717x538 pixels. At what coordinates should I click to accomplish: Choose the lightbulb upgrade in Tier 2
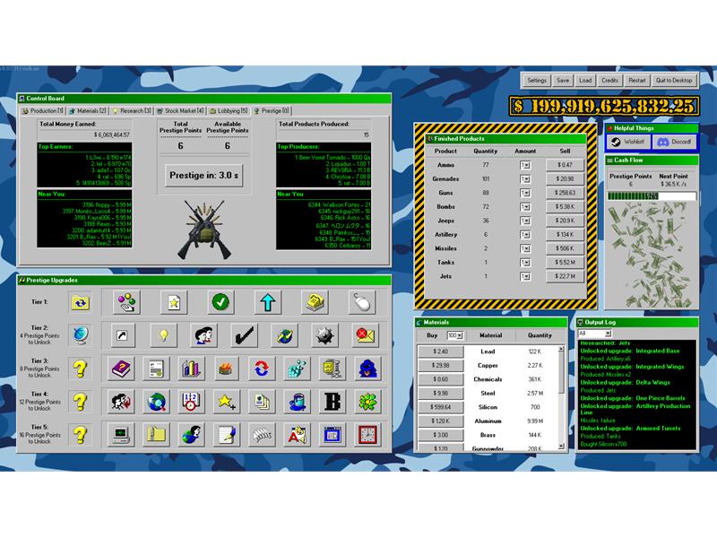pos(164,335)
